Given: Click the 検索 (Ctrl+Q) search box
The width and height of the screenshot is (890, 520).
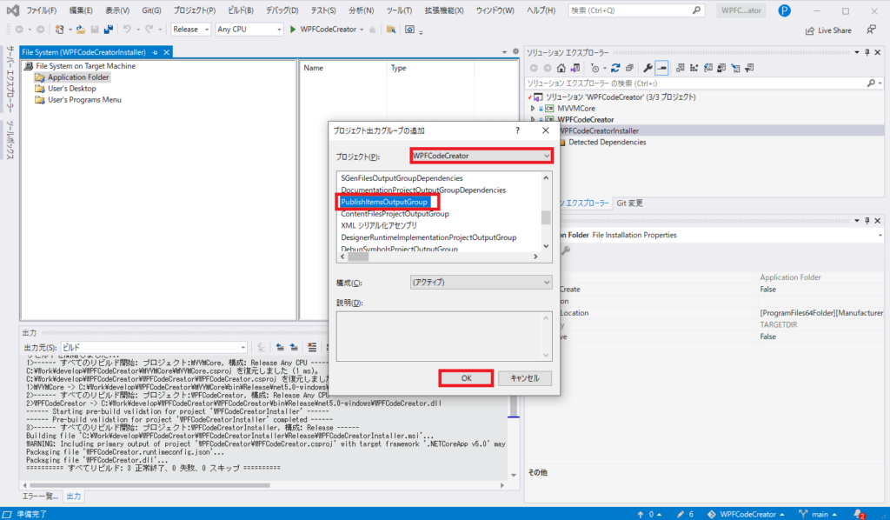Looking at the screenshot, I should click(636, 10).
